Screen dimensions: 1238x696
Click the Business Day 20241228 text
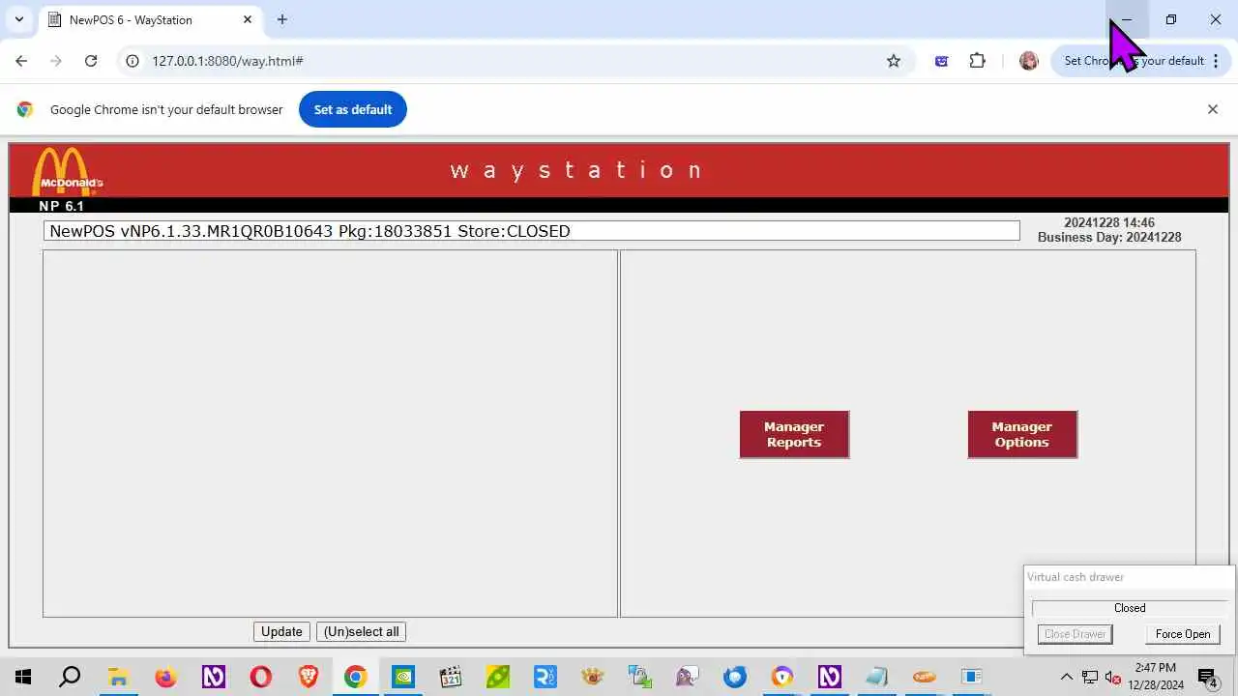pos(1109,237)
